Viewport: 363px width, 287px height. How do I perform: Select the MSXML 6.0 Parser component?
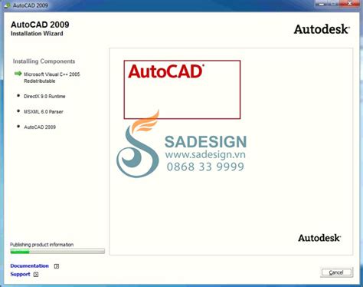tap(44, 111)
